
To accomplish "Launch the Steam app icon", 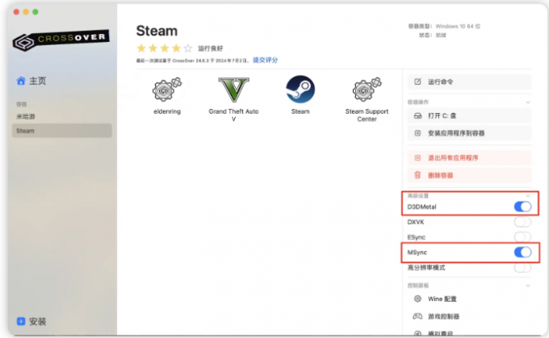I will point(300,90).
